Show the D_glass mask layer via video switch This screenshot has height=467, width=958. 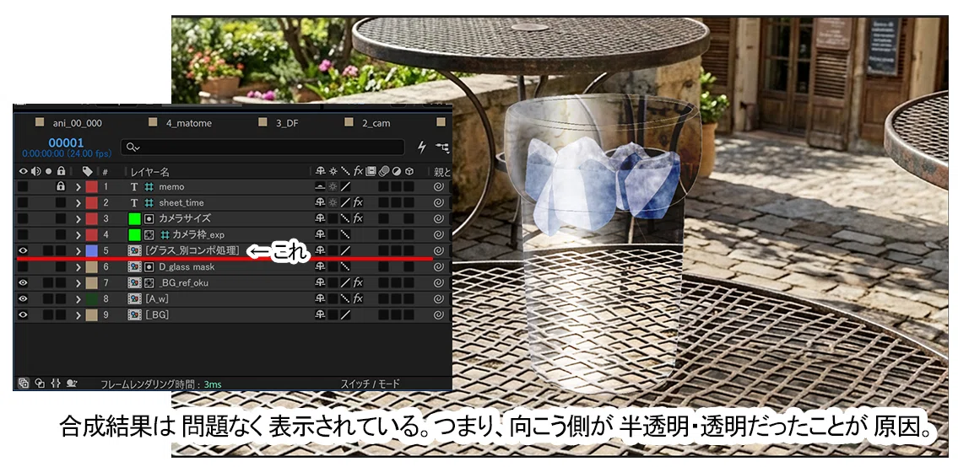coord(24,266)
